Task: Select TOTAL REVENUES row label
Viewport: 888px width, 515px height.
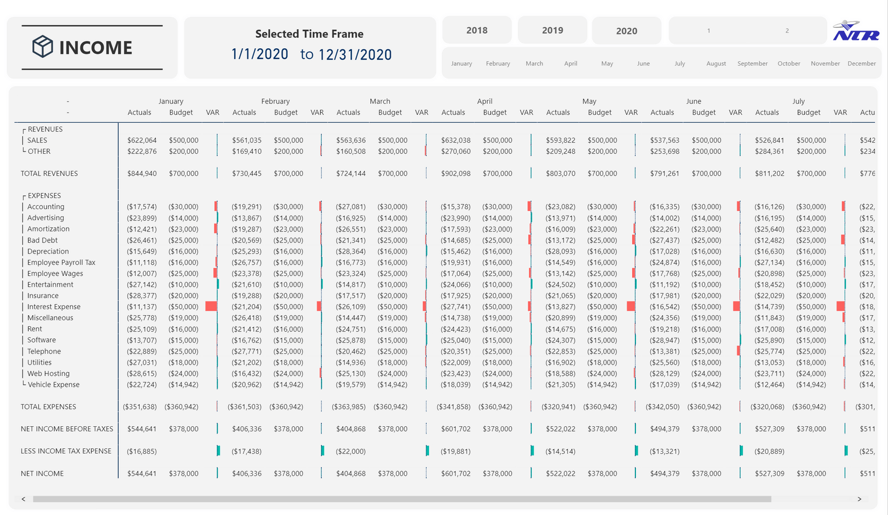Action: pos(49,174)
